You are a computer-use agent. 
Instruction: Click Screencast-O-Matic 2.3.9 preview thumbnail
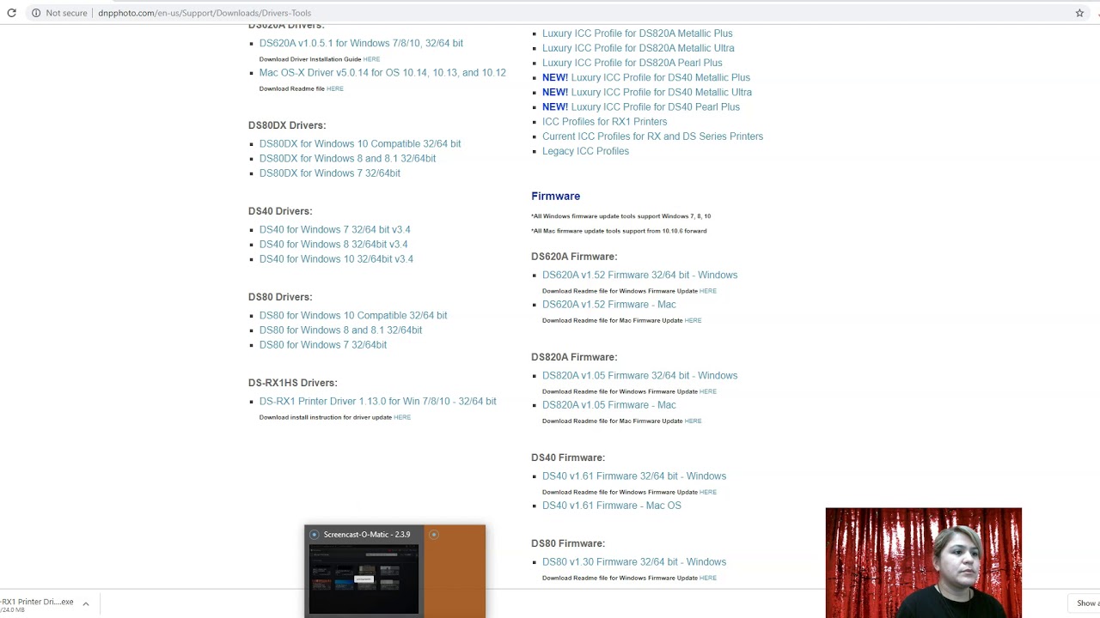point(364,579)
